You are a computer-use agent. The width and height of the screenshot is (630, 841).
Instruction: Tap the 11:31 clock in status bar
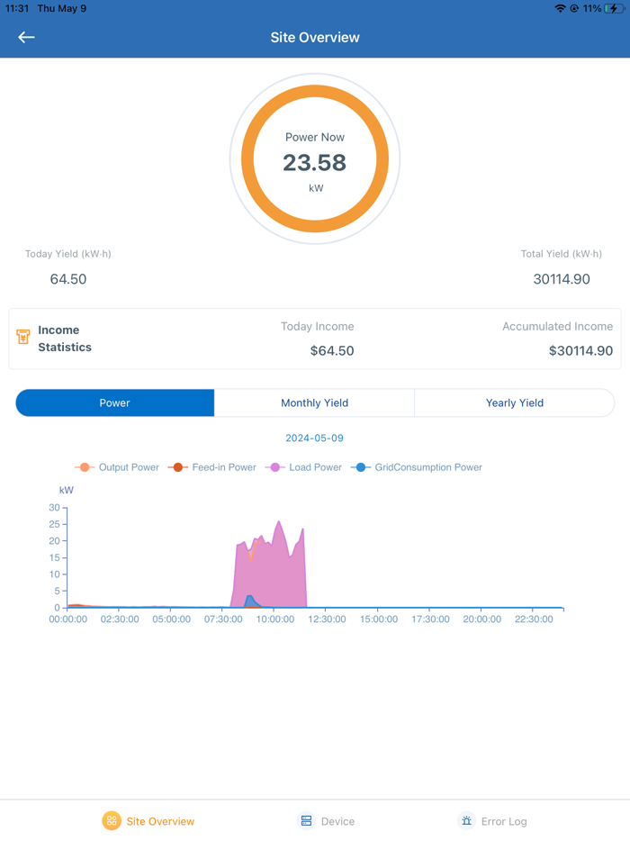point(17,9)
